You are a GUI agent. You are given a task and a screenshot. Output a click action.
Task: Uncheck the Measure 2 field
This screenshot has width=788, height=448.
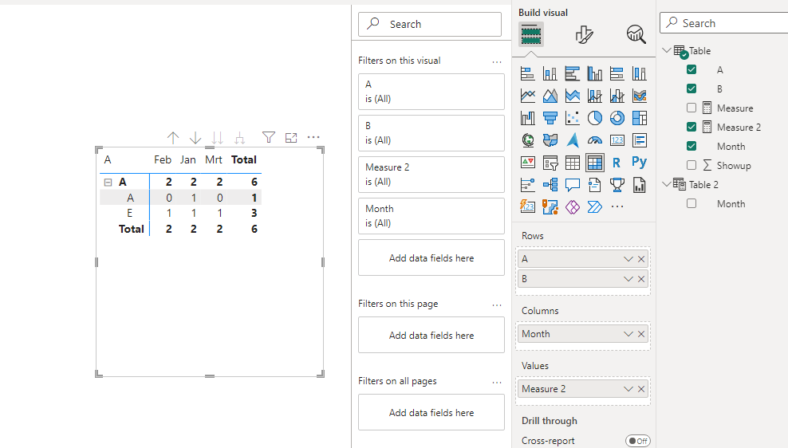[691, 127]
